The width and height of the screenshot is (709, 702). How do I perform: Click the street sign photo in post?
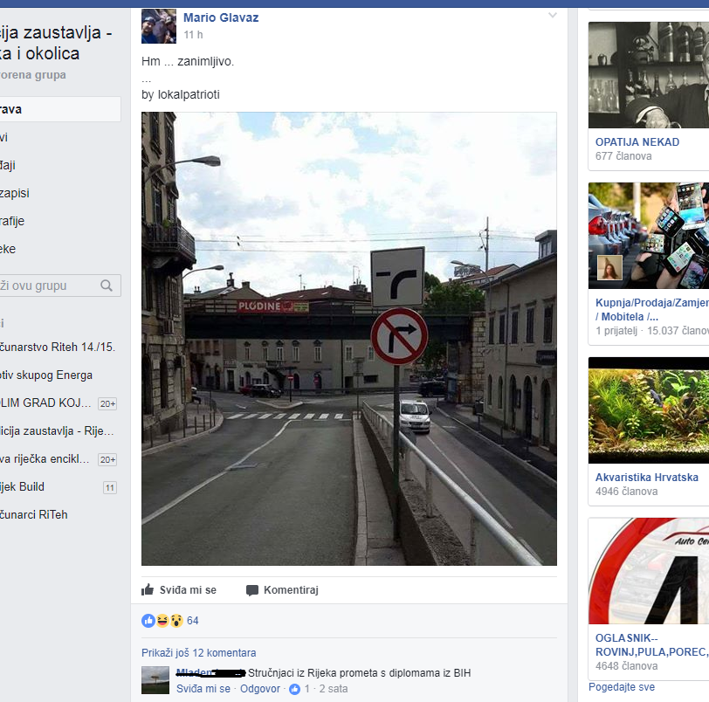349,339
